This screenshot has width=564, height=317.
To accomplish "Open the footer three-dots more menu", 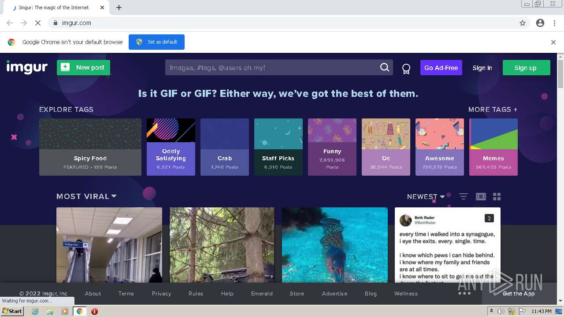I will 464,293.
